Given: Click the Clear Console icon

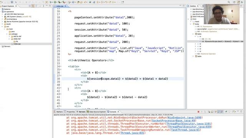Looking at the screenshot, I should click(x=209, y=112).
